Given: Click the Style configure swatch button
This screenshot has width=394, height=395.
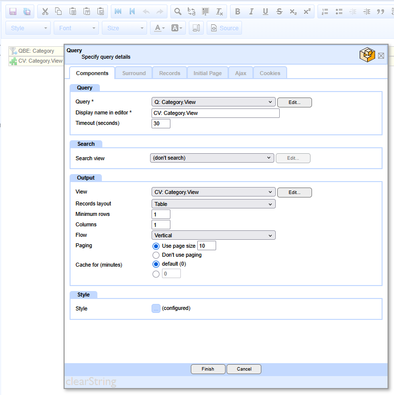Looking at the screenshot, I should pyautogui.click(x=156, y=308).
